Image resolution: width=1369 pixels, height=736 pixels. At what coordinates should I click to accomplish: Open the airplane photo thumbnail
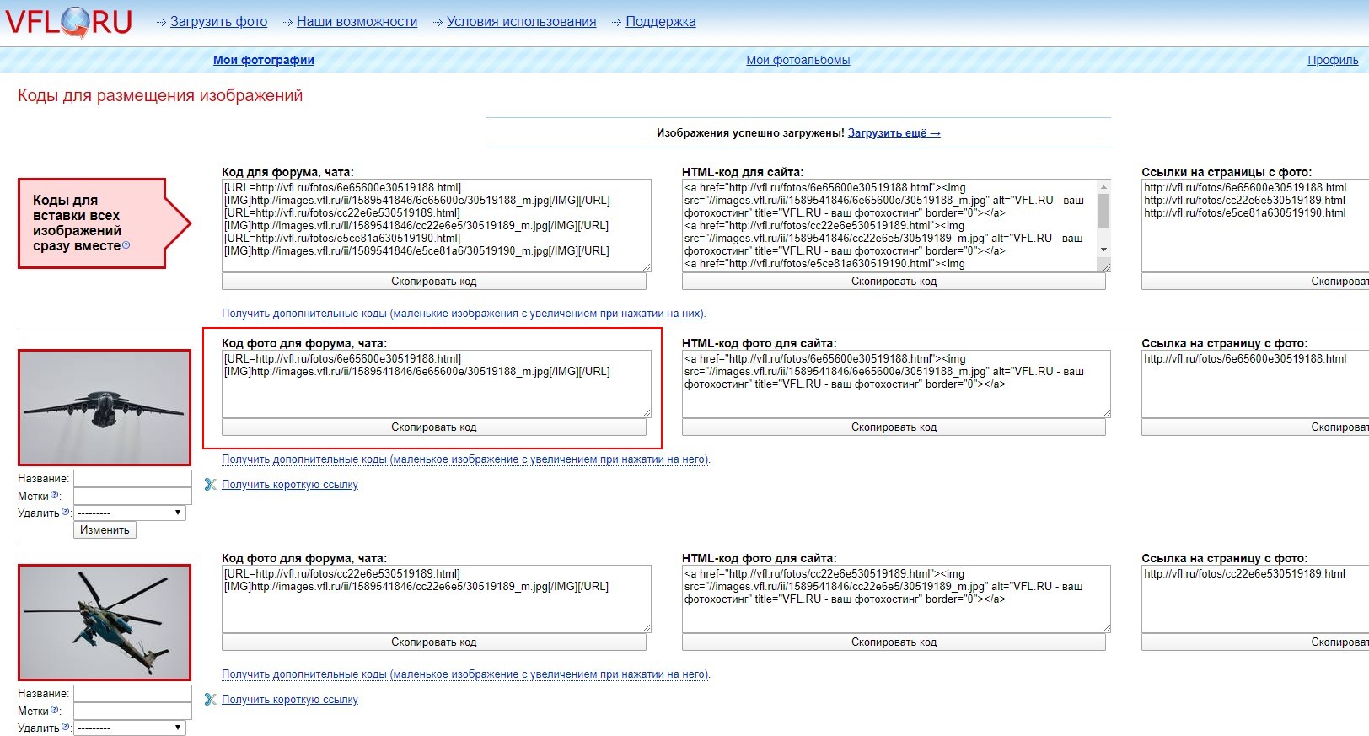(105, 407)
